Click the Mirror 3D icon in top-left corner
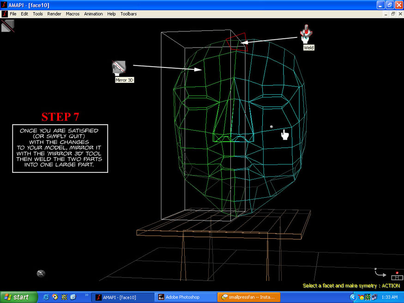The height and width of the screenshot is (303, 404). pos(7,26)
